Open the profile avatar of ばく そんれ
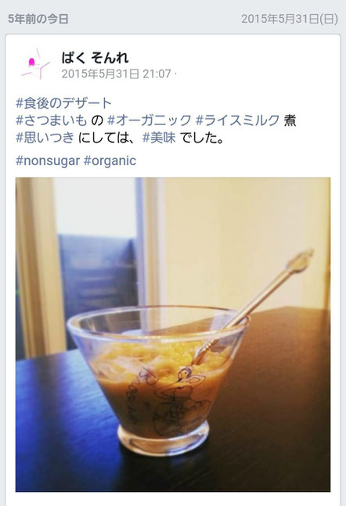Viewport: 346px width, 506px height. point(35,64)
